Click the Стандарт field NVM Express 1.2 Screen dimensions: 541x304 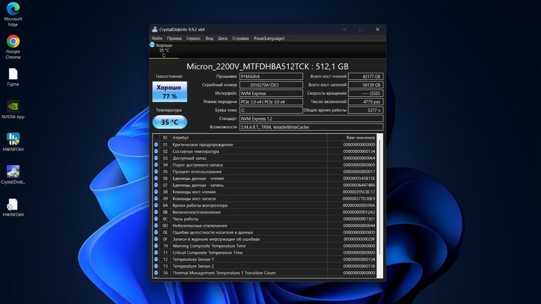point(311,118)
